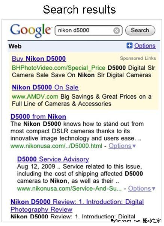Click inside the nikon d5000 search field

[x=89, y=31]
